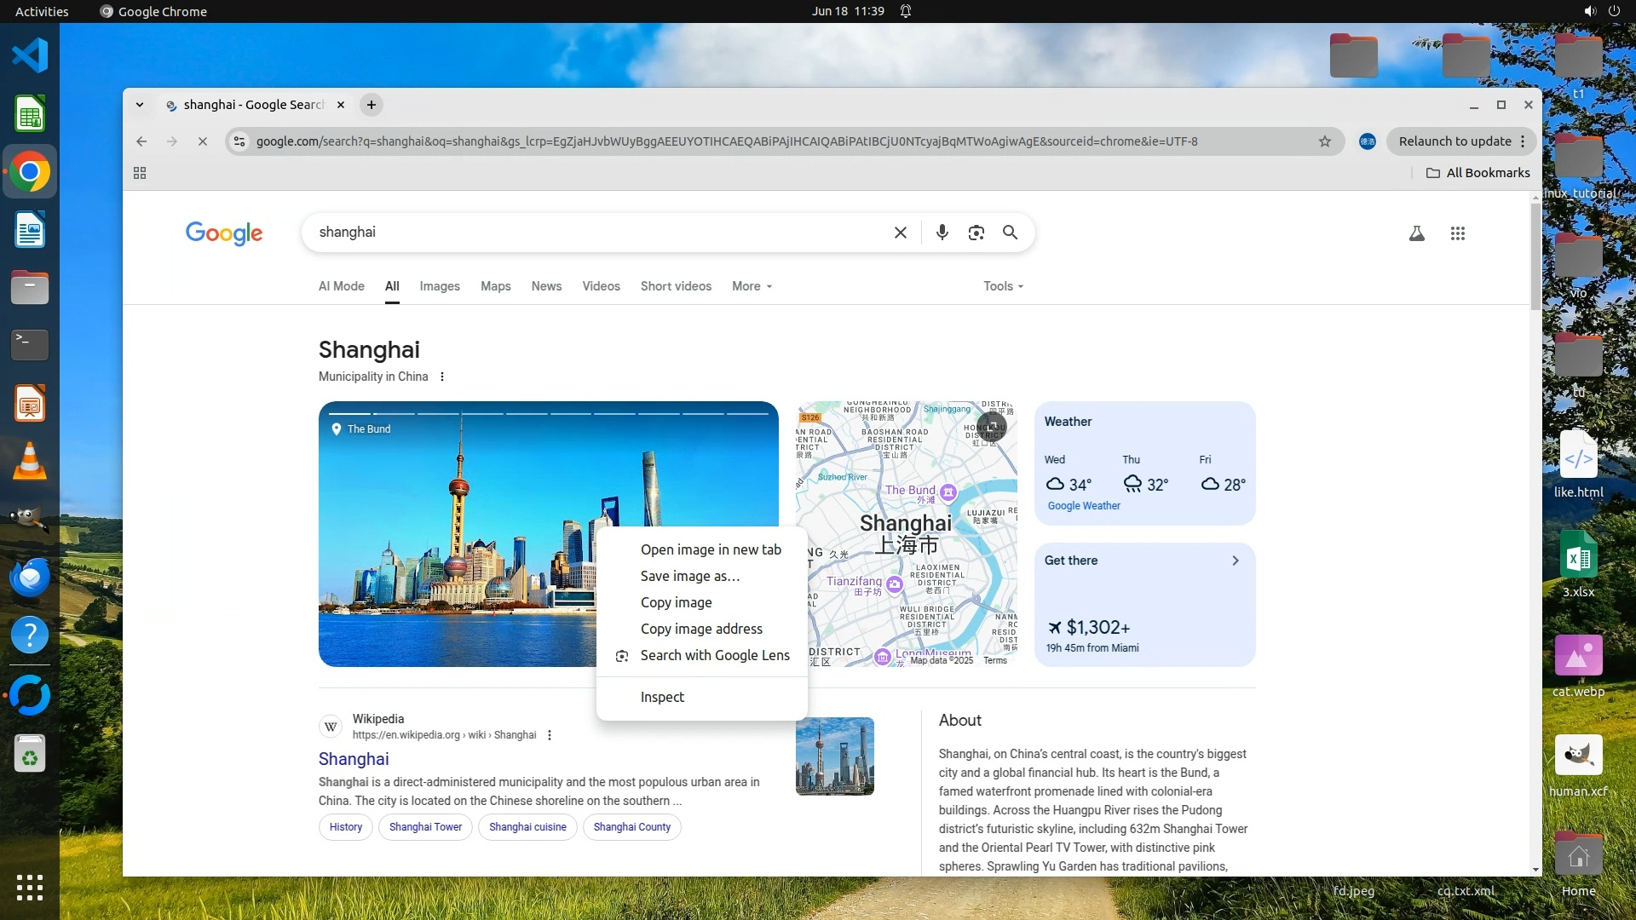Viewport: 1636px width, 920px height.
Task: Choose Save image as… from context menu
Action: coord(690,576)
